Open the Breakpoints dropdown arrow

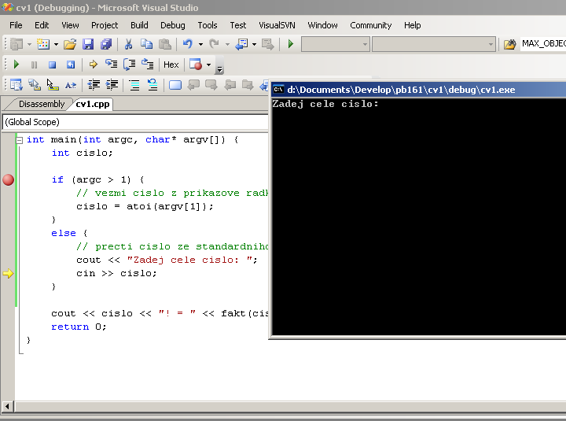pyautogui.click(x=208, y=65)
